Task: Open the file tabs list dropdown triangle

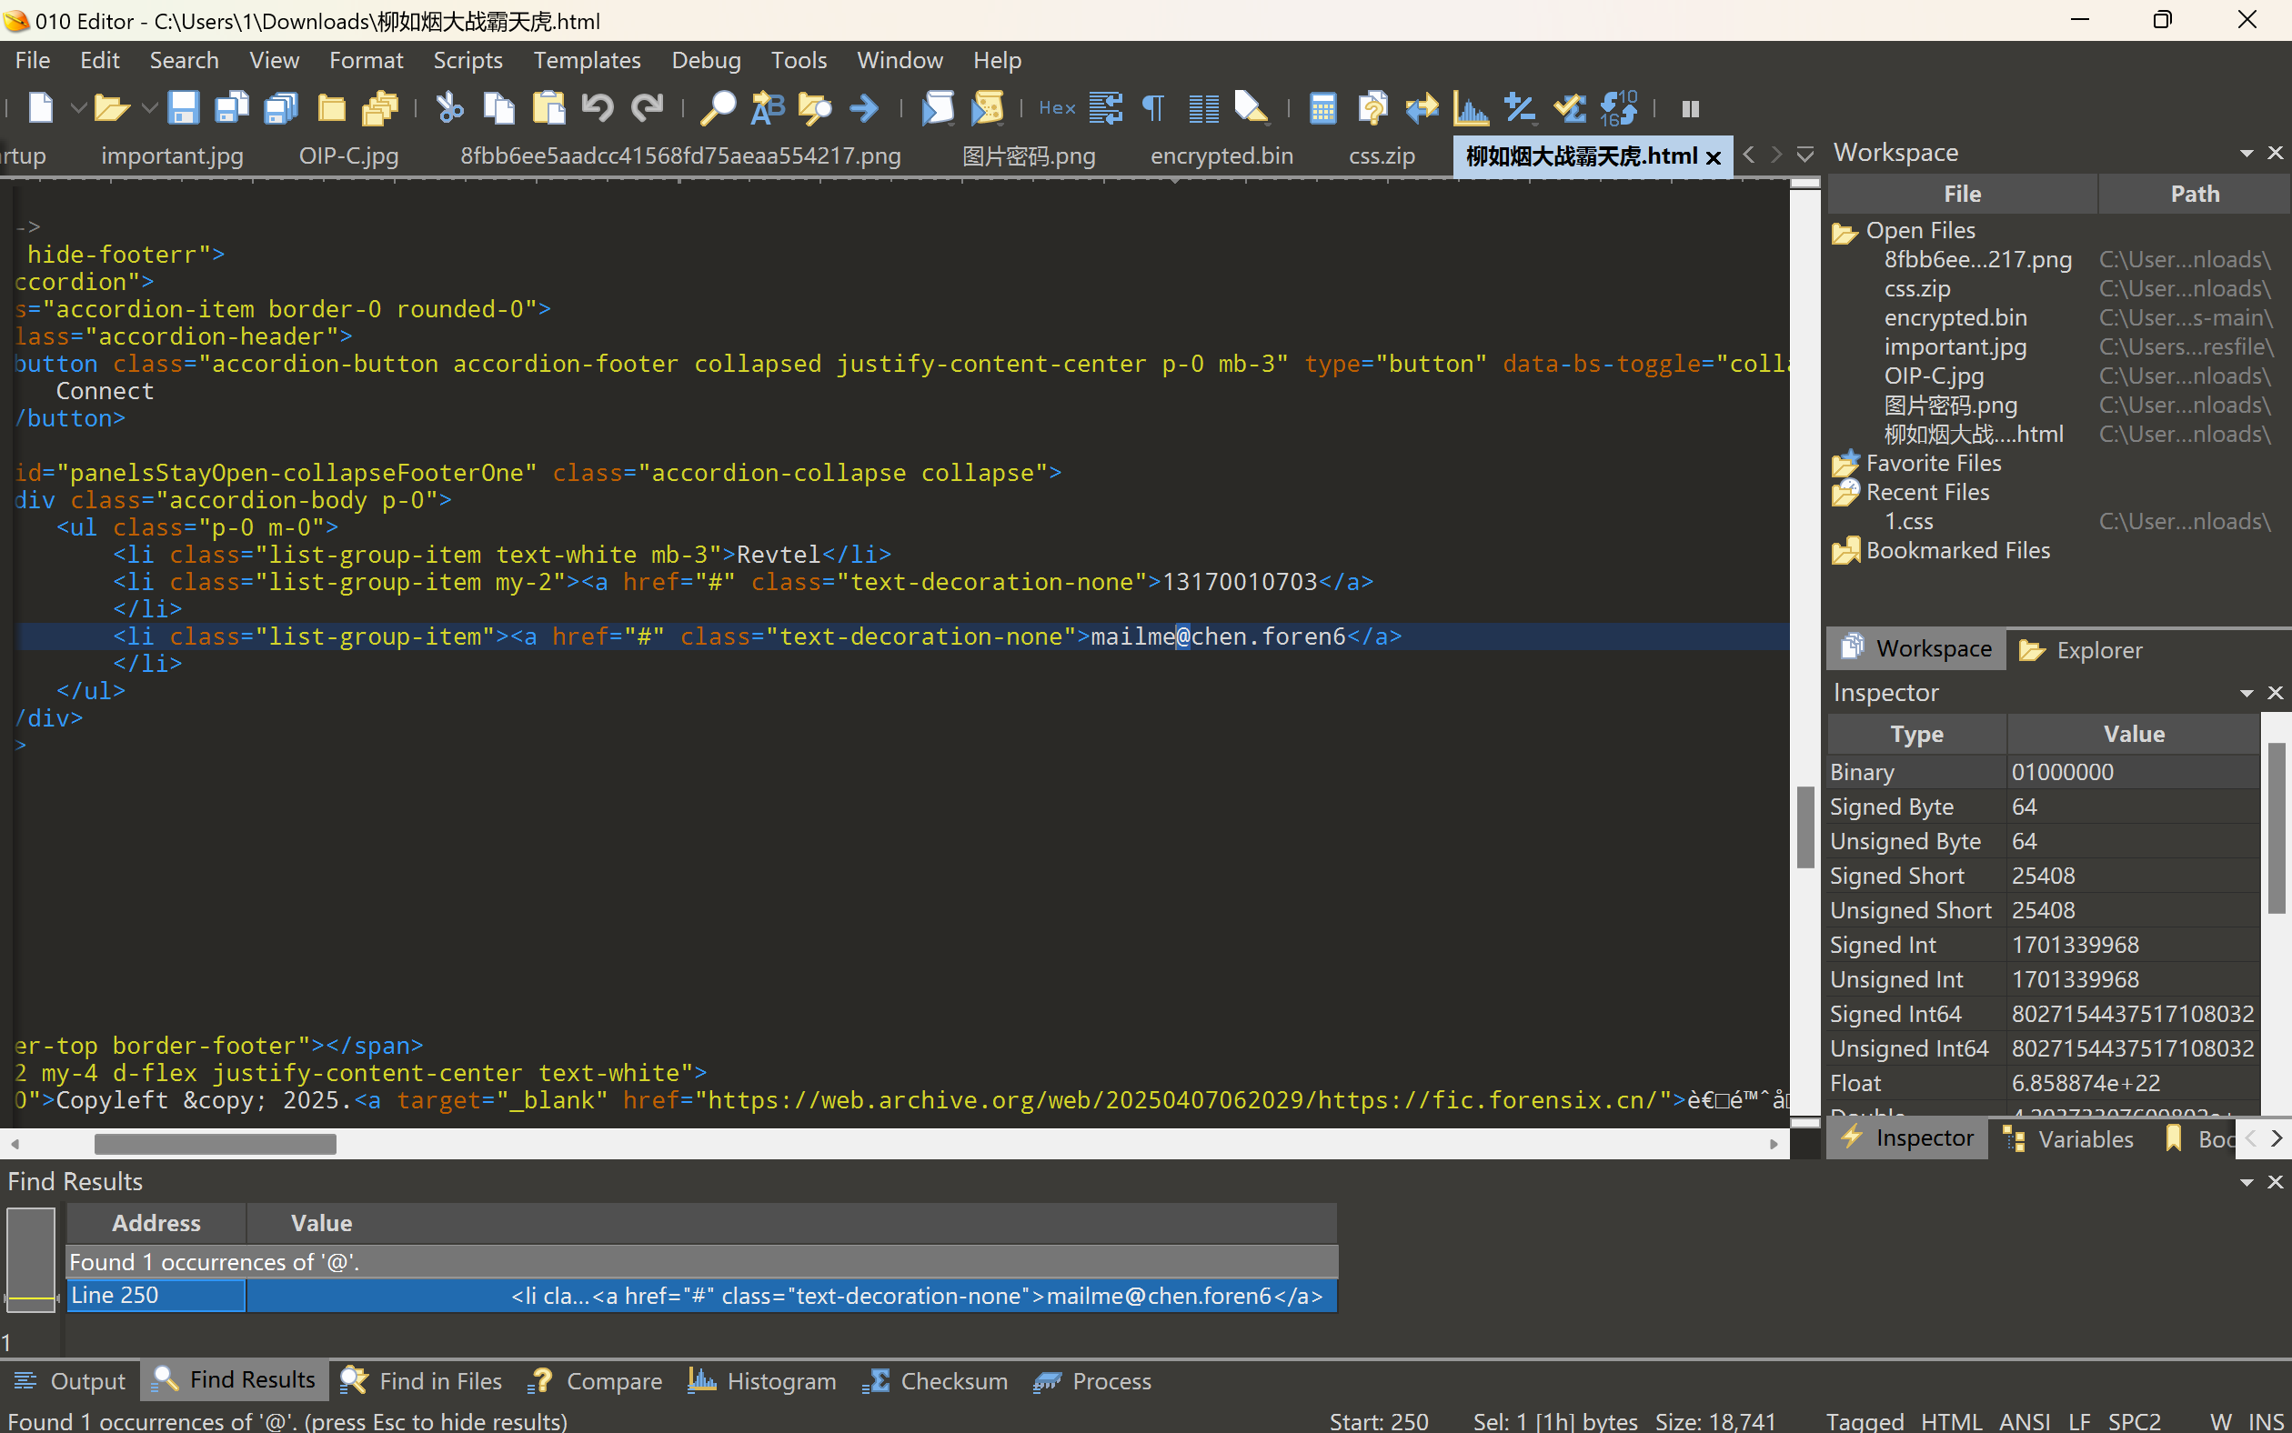Action: [1804, 154]
